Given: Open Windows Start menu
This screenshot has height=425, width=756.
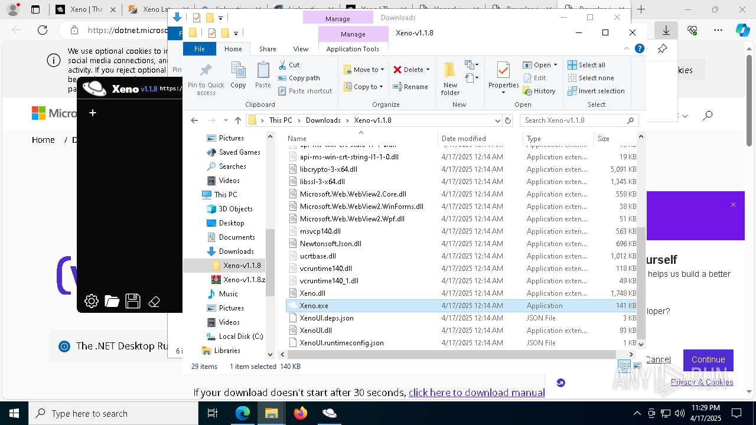Looking at the screenshot, I should 14,413.
